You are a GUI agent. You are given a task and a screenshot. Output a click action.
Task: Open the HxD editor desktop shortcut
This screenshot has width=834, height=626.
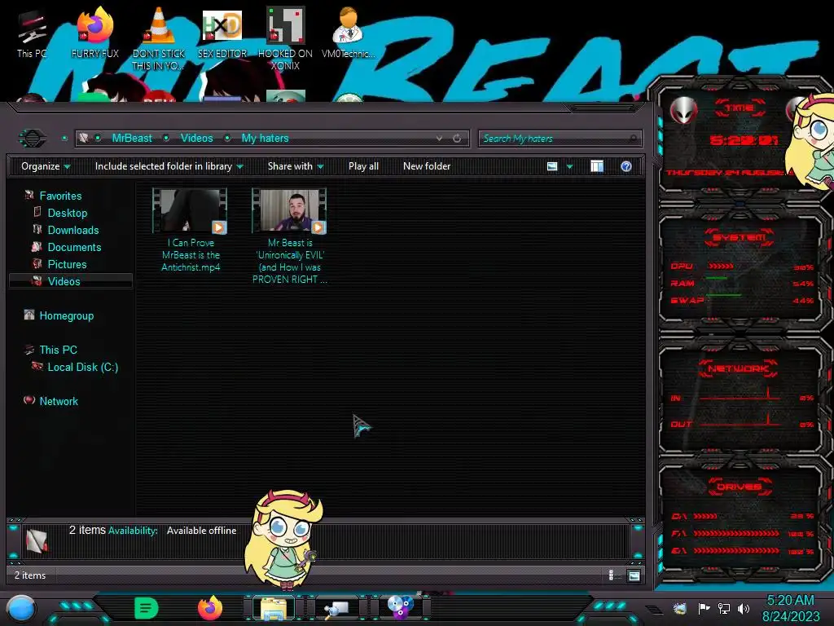[222, 33]
